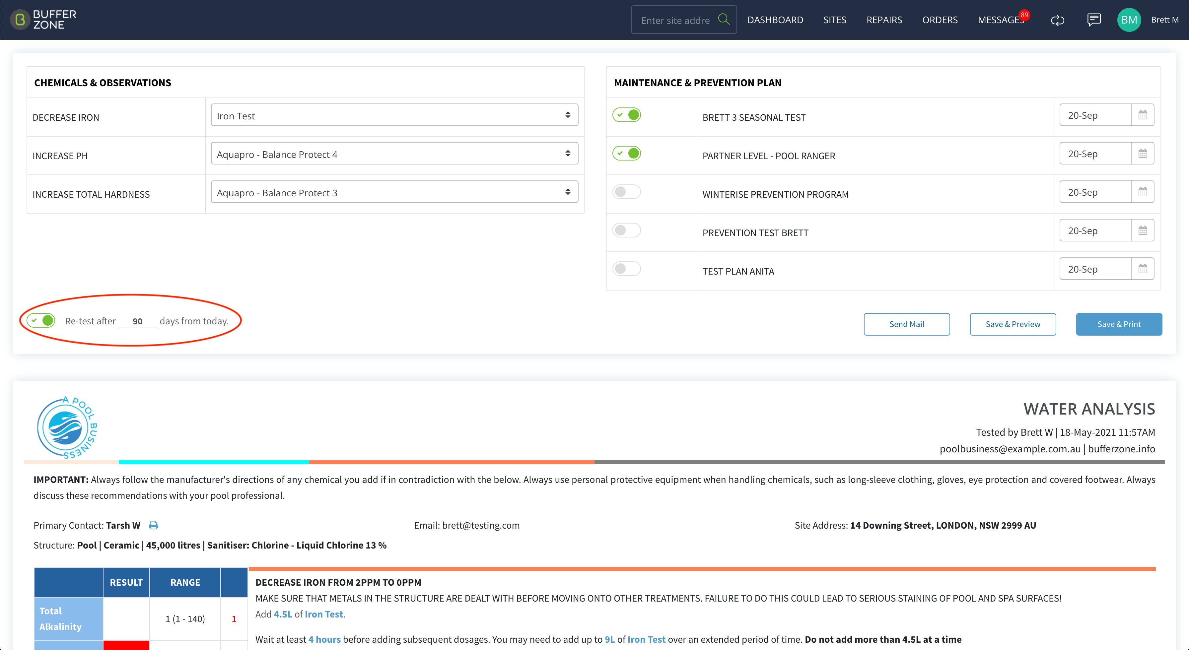1189x650 pixels.
Task: Click Test Plan Anita date field
Action: click(x=1095, y=269)
